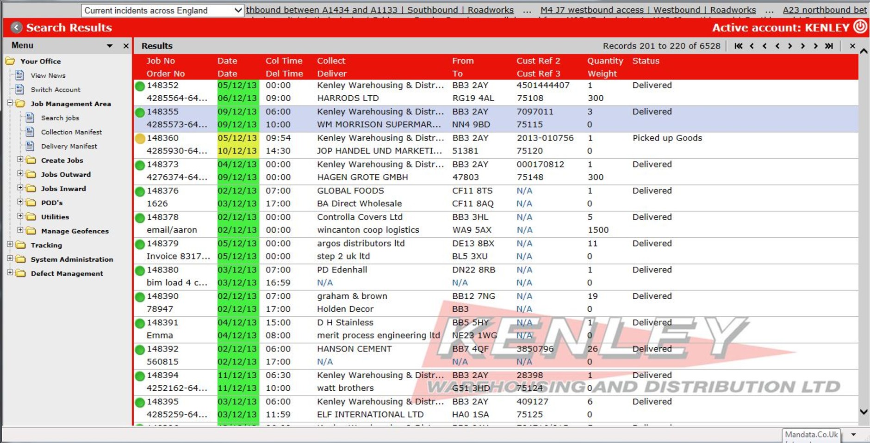Click the Job No column header
The width and height of the screenshot is (870, 443).
click(x=161, y=61)
